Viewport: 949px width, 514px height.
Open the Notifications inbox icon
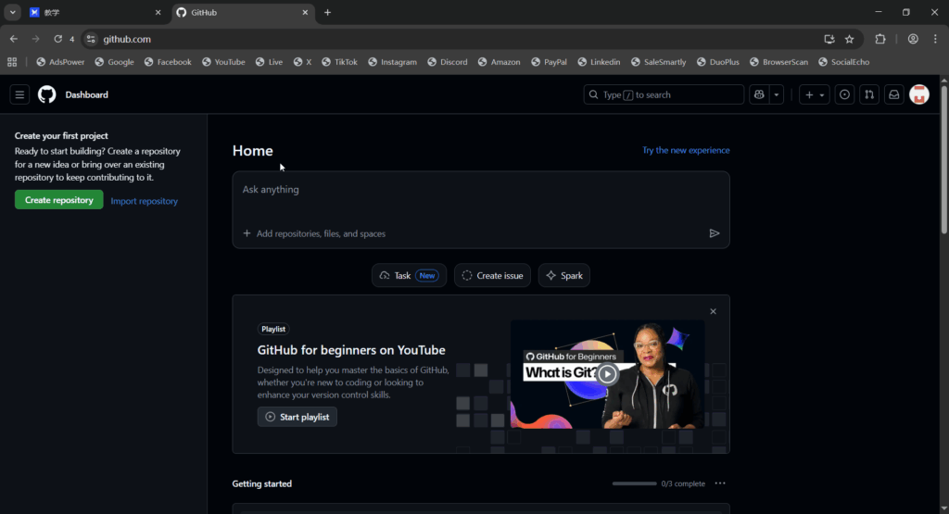893,94
